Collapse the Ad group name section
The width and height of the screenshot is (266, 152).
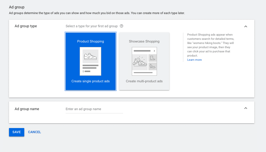[x=246, y=108]
